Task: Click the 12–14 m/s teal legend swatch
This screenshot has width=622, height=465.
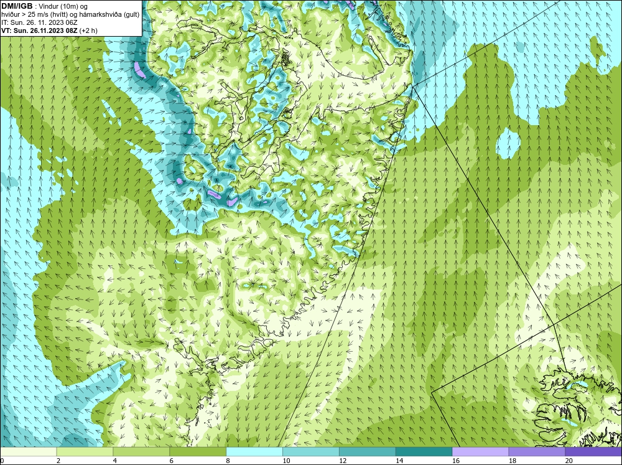Action: tap(368, 452)
